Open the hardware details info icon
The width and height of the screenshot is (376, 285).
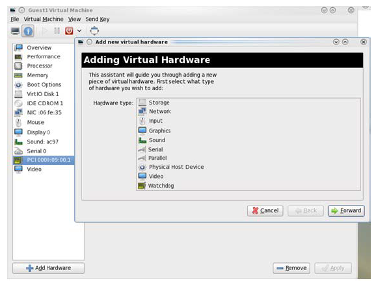tap(28, 31)
